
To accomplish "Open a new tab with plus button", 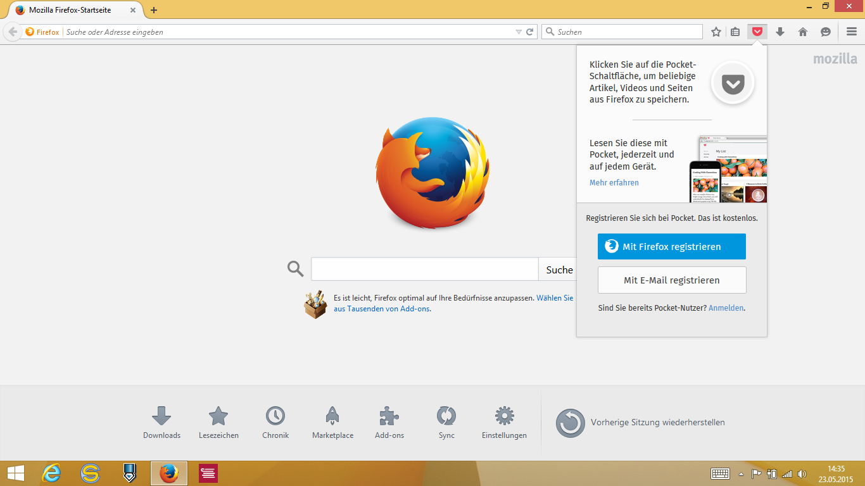I will [154, 10].
